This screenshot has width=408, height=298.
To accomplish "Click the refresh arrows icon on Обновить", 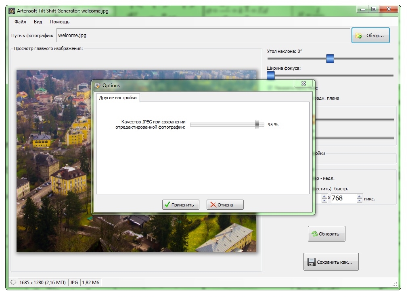I will pyautogui.click(x=314, y=234).
